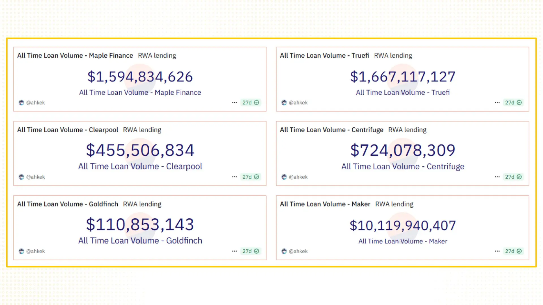Open three-dot menu on Centrifuge card

coord(497,177)
